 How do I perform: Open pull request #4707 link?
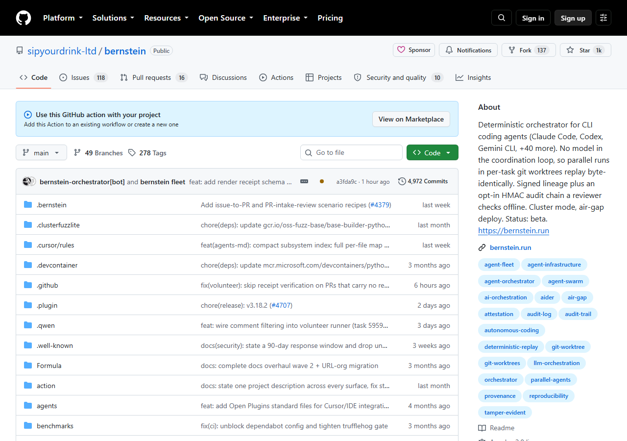pyautogui.click(x=281, y=305)
